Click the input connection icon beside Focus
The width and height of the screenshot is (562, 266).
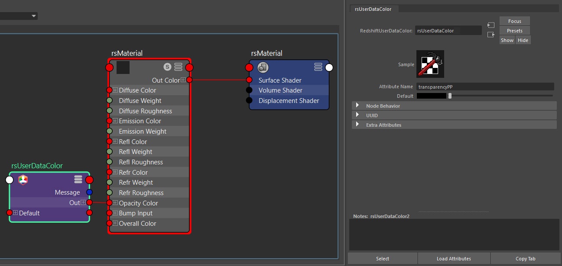[x=491, y=25]
